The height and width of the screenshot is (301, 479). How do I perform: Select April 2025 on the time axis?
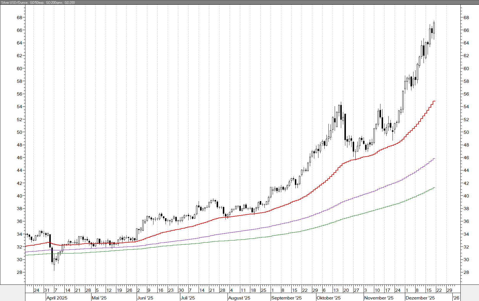pos(57,298)
